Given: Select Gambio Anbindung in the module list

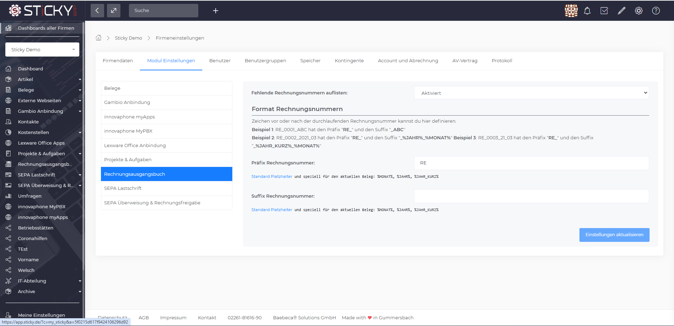Looking at the screenshot, I should point(166,103).
